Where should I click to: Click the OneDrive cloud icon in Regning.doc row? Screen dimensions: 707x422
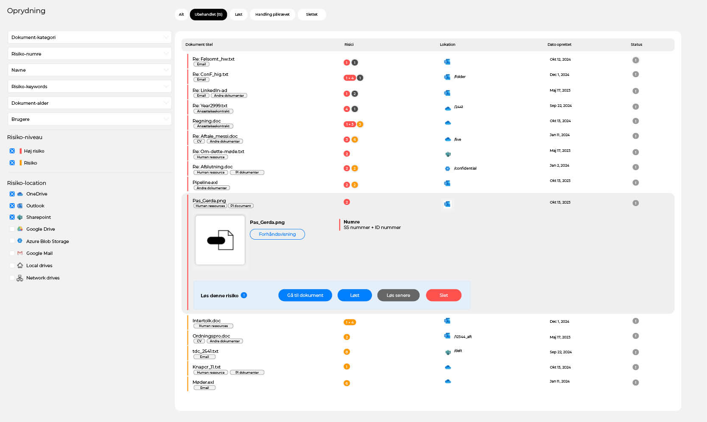point(447,123)
